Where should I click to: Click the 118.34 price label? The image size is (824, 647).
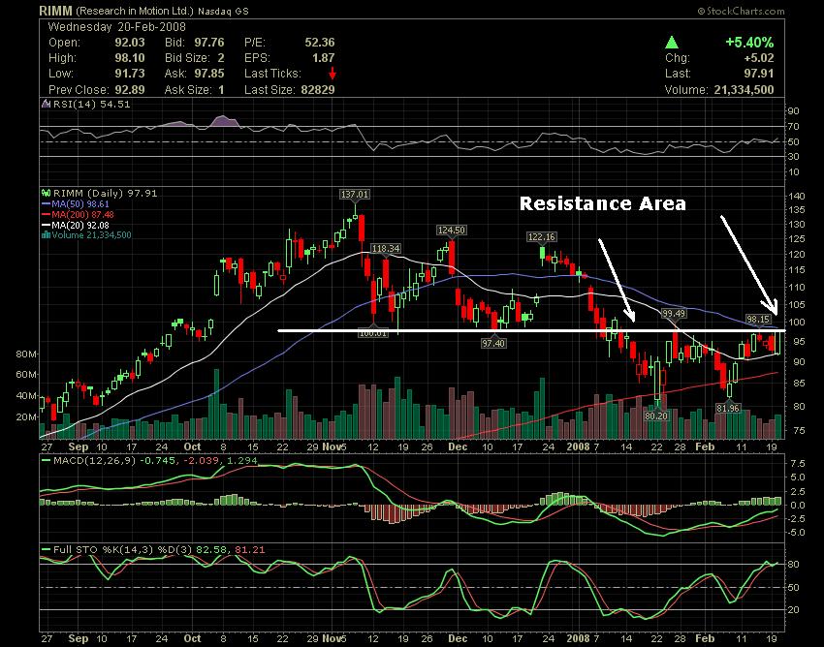385,248
